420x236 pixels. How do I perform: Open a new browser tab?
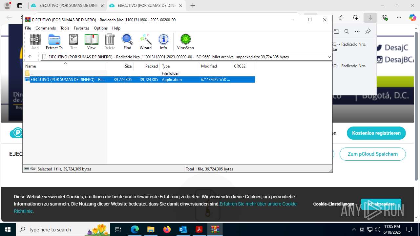pos(193,6)
